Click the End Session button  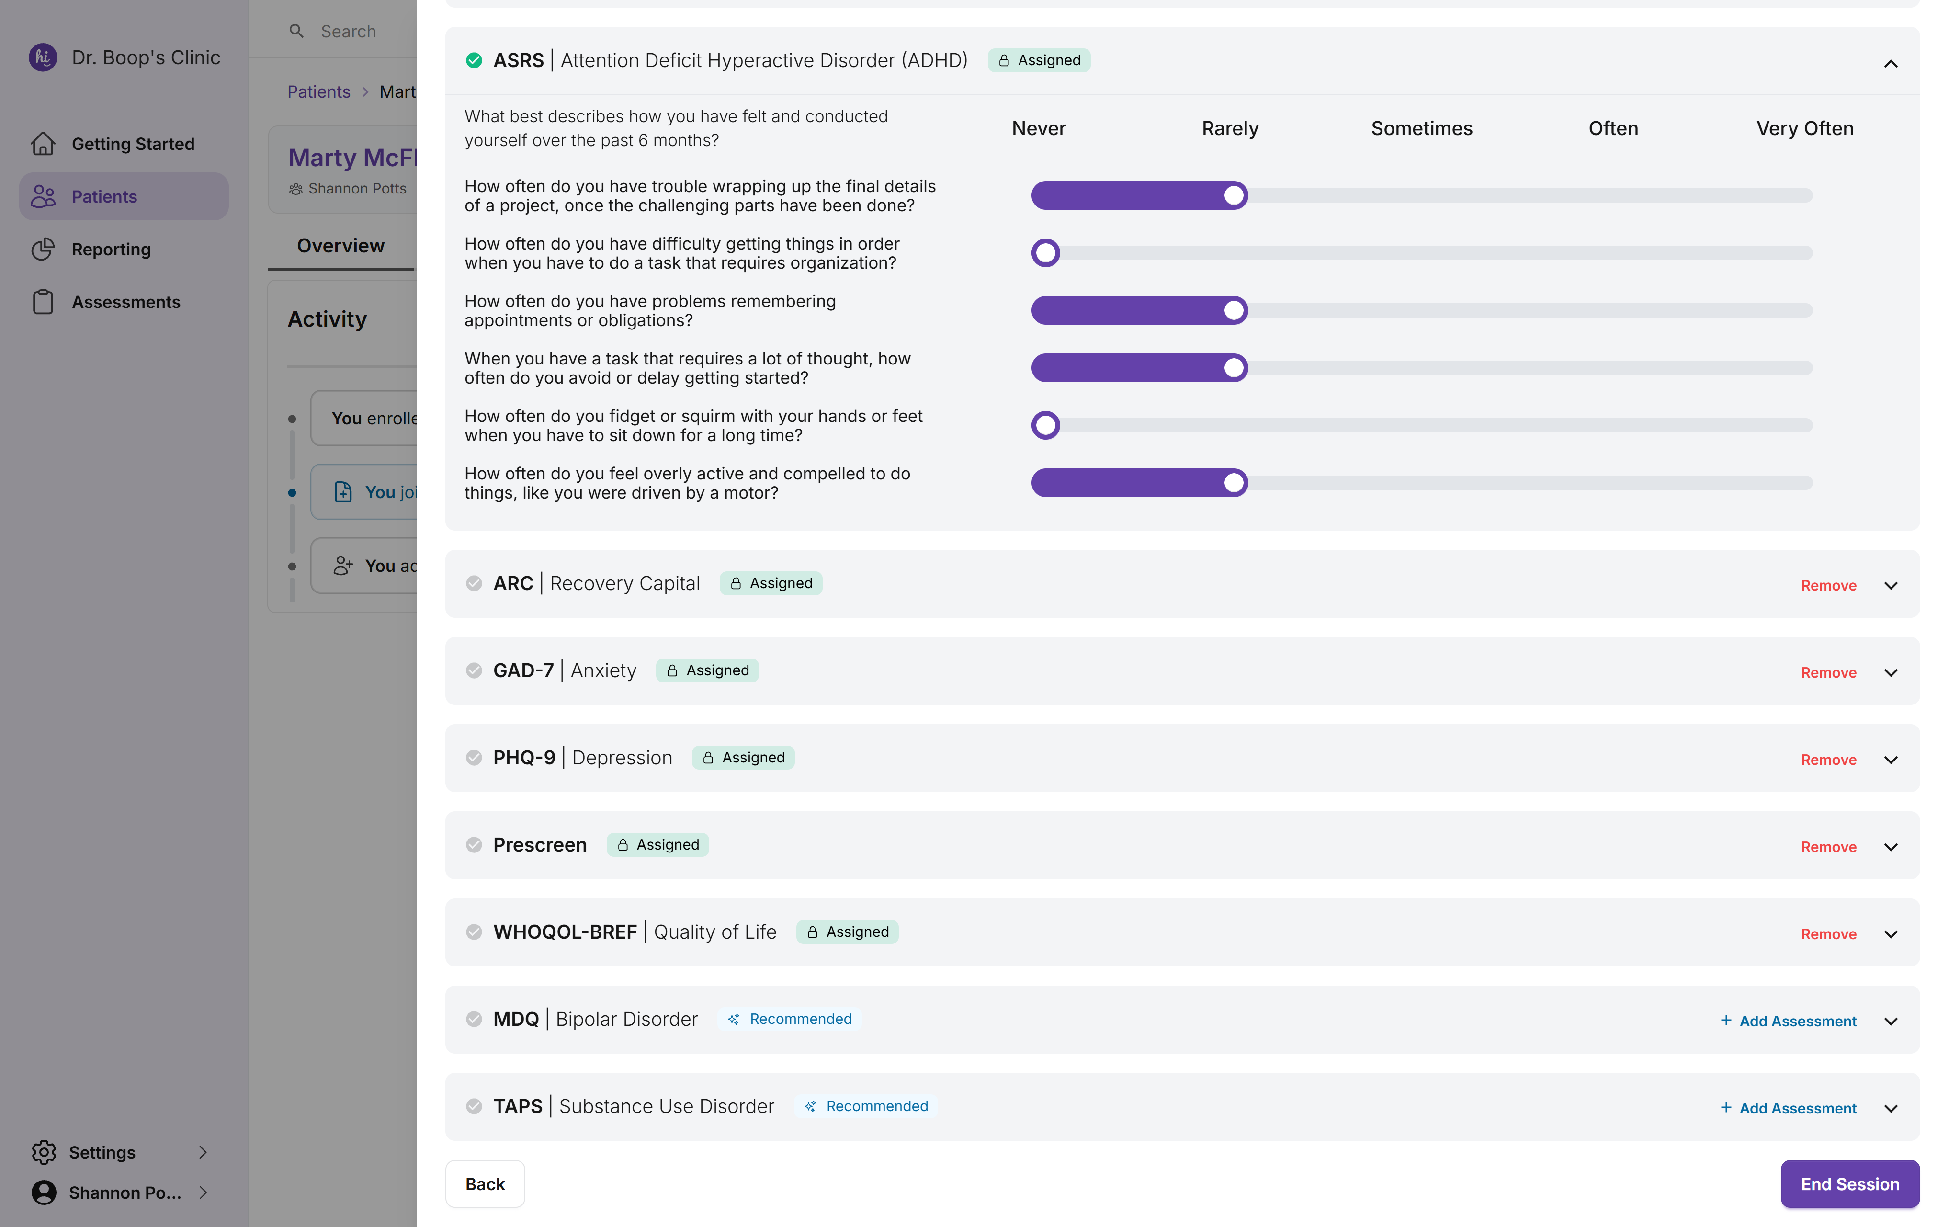(x=1849, y=1183)
